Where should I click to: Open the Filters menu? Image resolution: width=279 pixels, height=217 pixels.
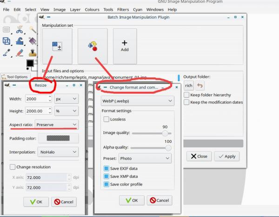tap(123, 10)
